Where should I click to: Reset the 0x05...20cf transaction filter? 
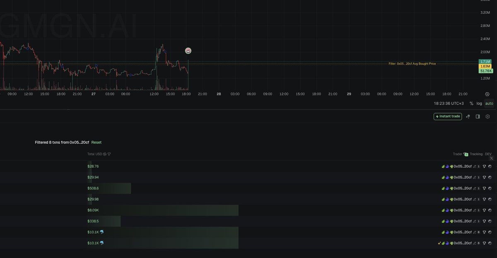(x=97, y=142)
